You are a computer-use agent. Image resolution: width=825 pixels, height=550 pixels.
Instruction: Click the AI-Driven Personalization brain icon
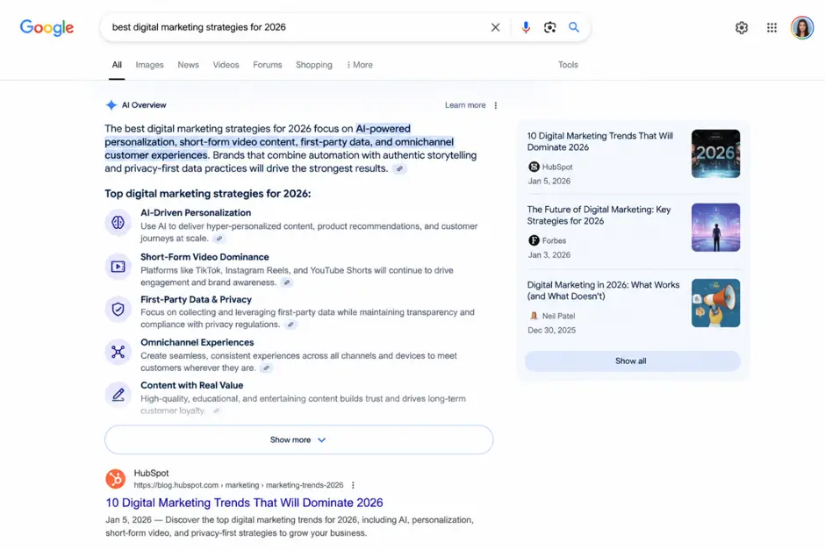click(118, 223)
